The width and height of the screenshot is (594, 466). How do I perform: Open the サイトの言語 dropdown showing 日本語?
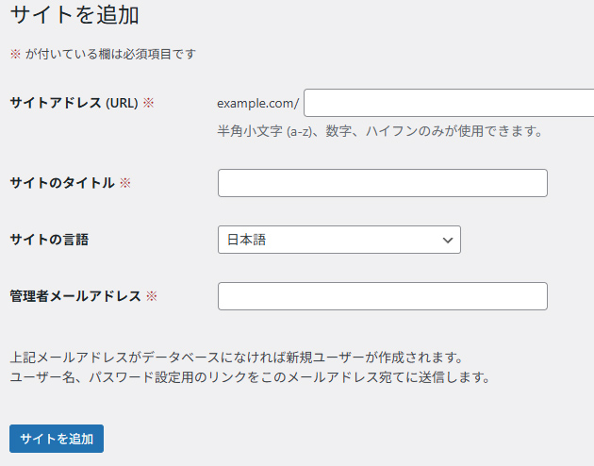click(x=338, y=240)
